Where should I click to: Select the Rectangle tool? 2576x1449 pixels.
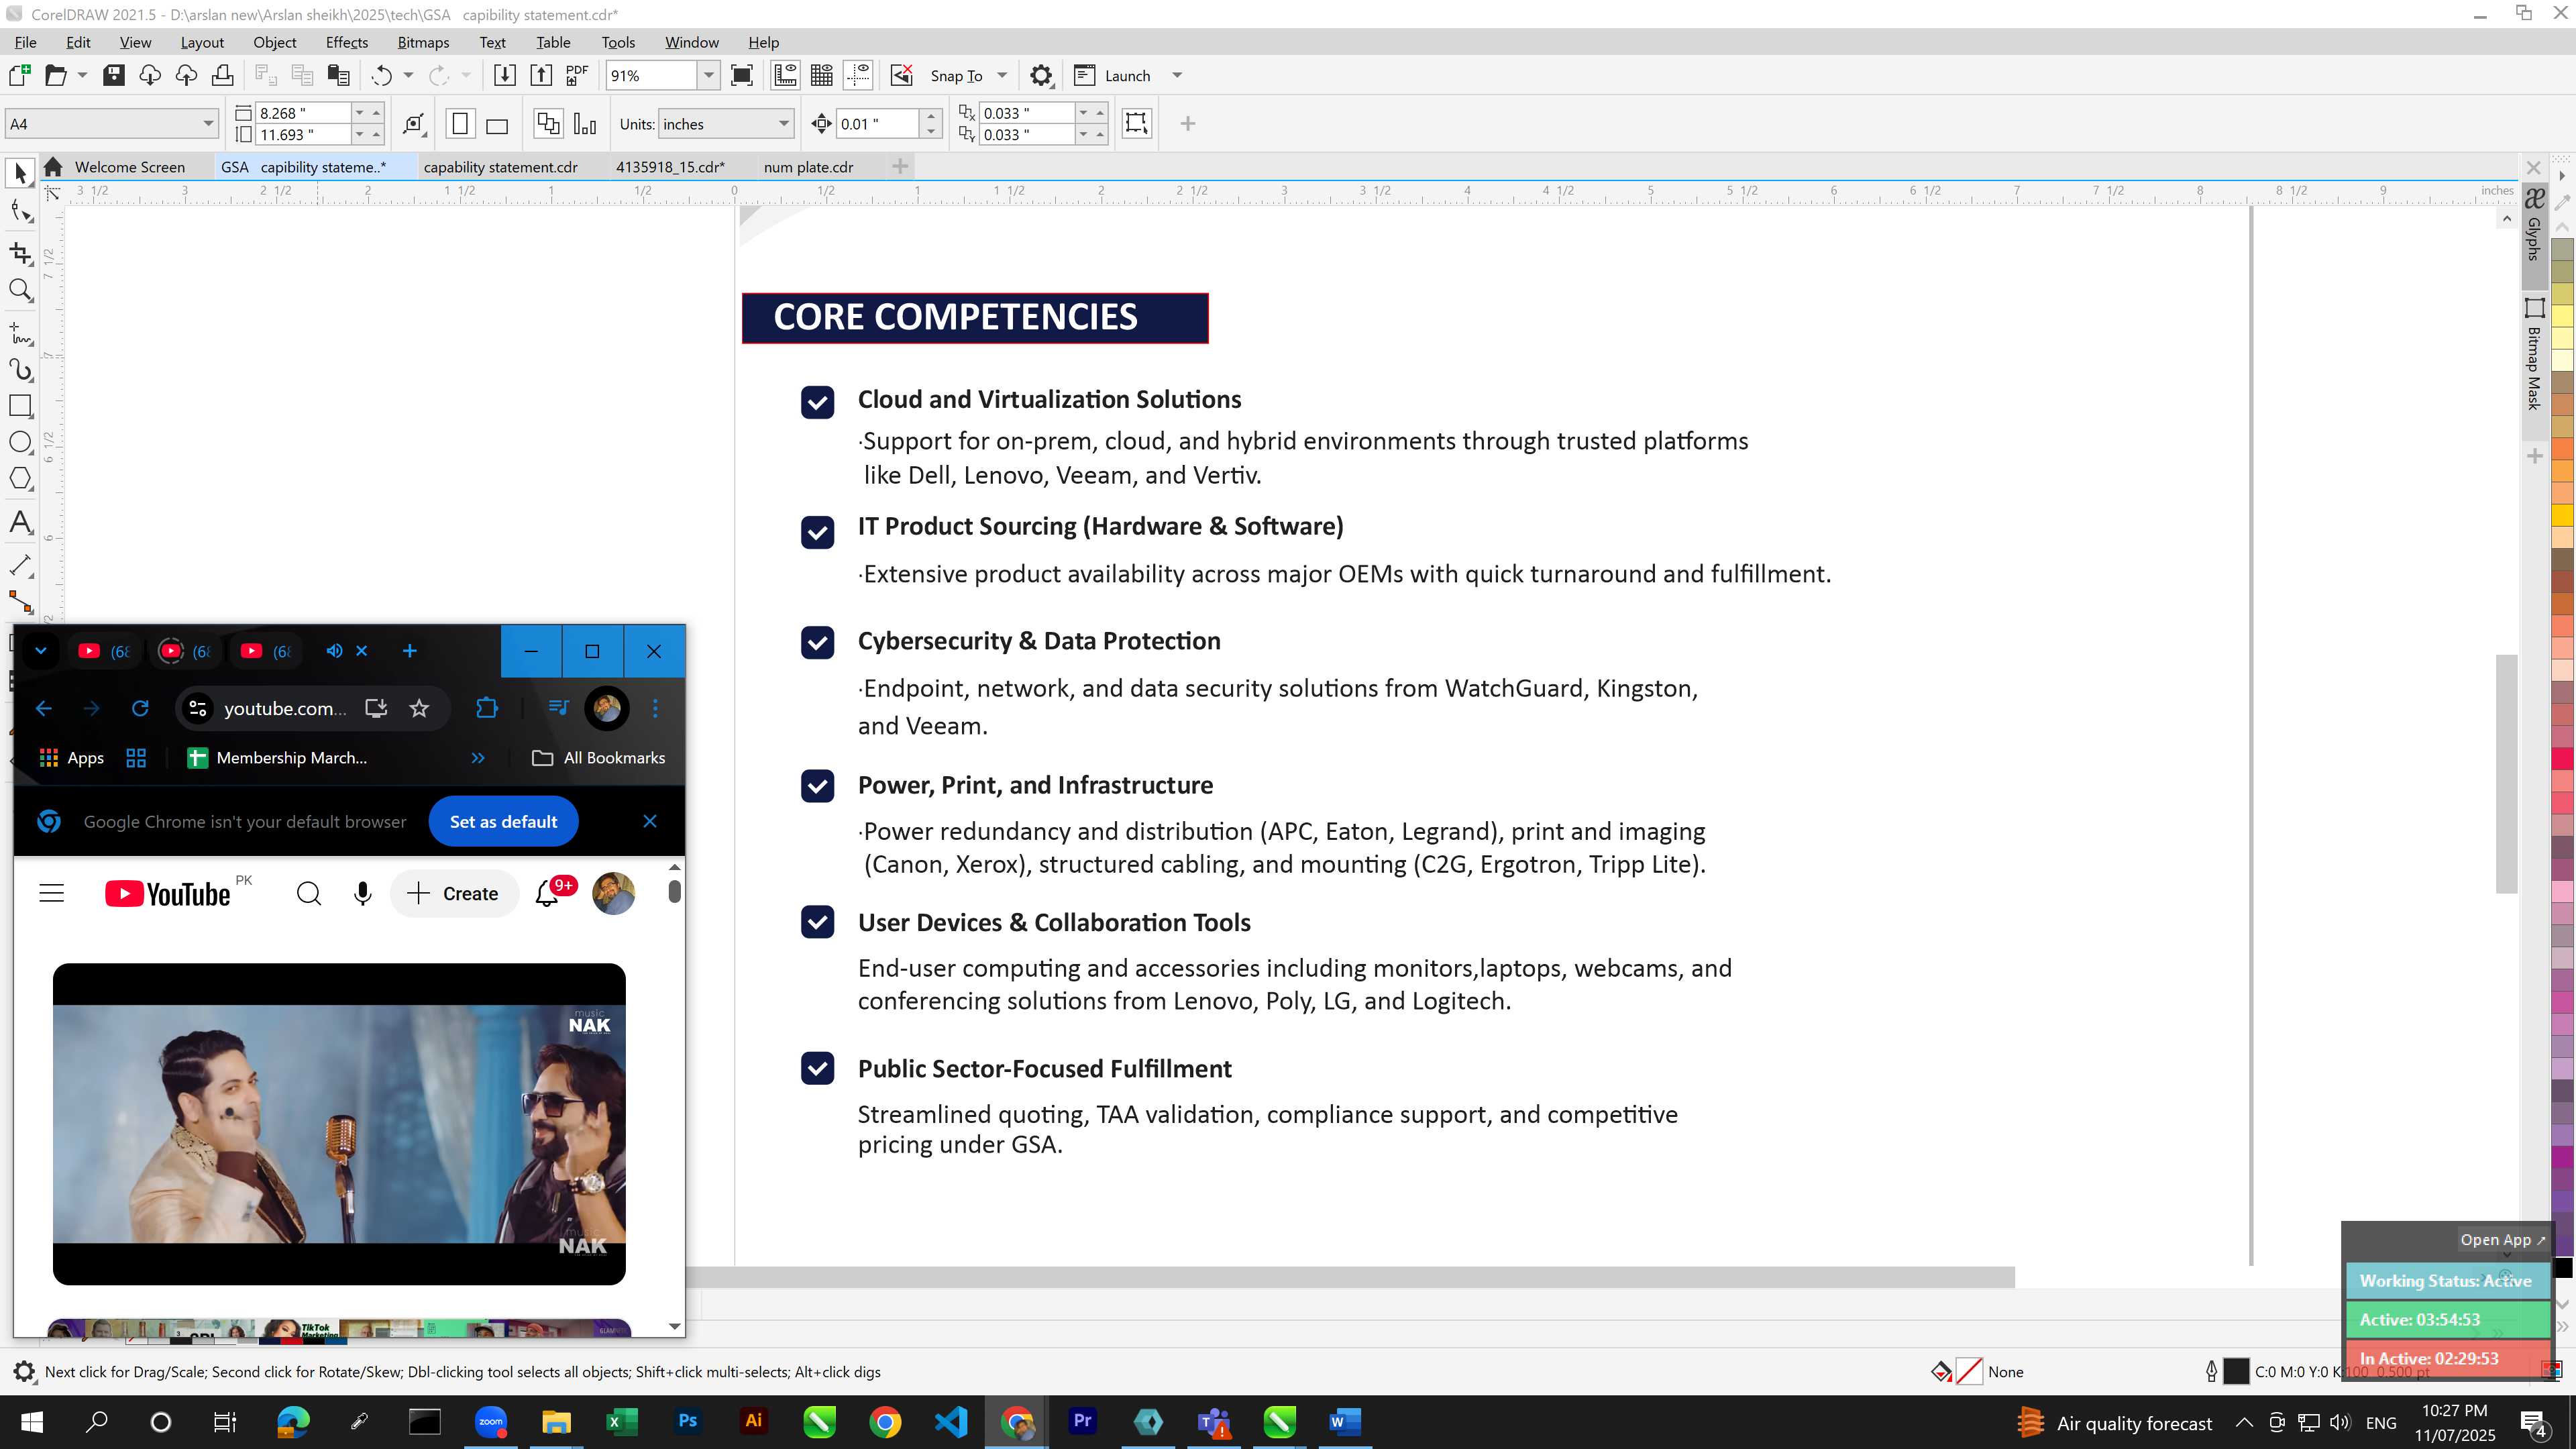(x=20, y=406)
